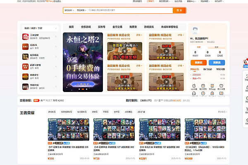Open the 征途2 game icon in the sidebar
Image resolution: width=248 pixels, height=165 pixels.
(25, 47)
